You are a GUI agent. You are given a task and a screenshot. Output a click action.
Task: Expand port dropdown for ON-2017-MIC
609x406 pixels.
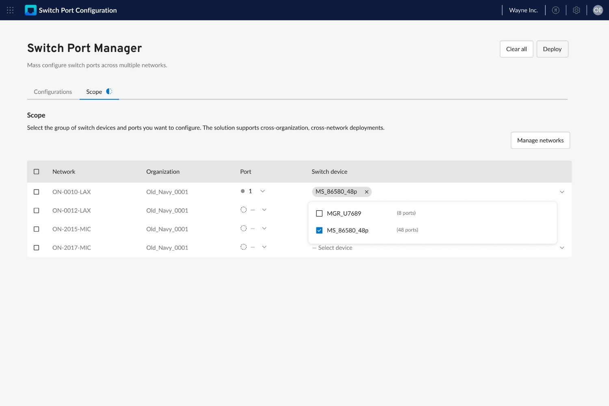264,247
